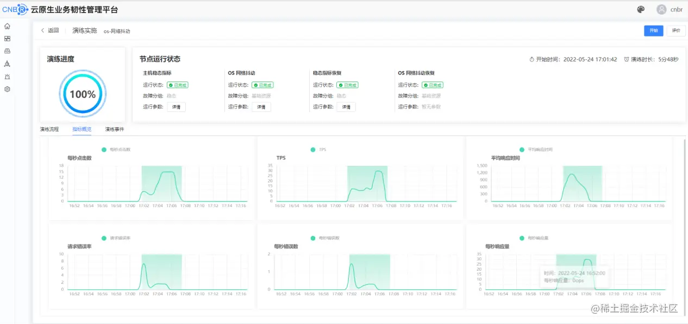
Task: Click the 评价 button
Action: pos(676,30)
